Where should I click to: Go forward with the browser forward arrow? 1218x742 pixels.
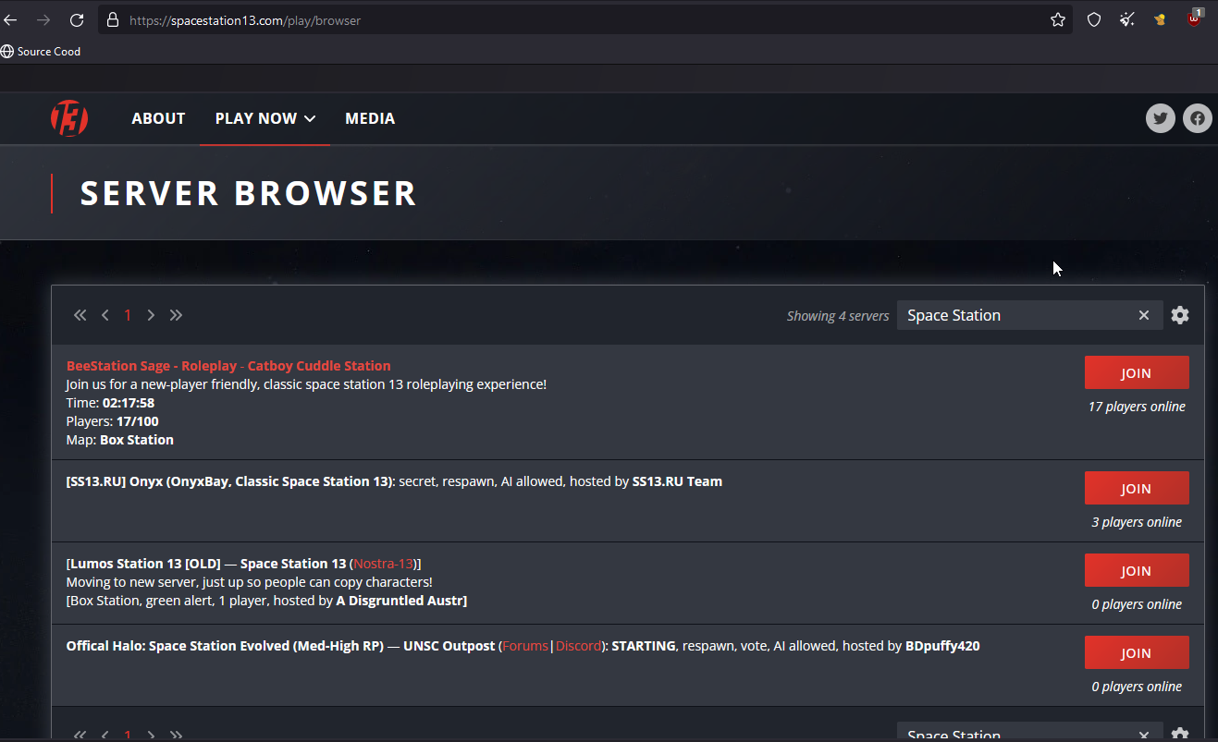click(43, 19)
